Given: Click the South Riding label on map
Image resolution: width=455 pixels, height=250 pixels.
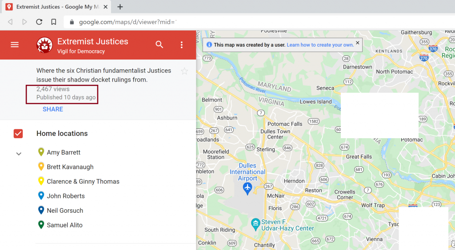Looking at the screenshot, I should coord(220,230).
